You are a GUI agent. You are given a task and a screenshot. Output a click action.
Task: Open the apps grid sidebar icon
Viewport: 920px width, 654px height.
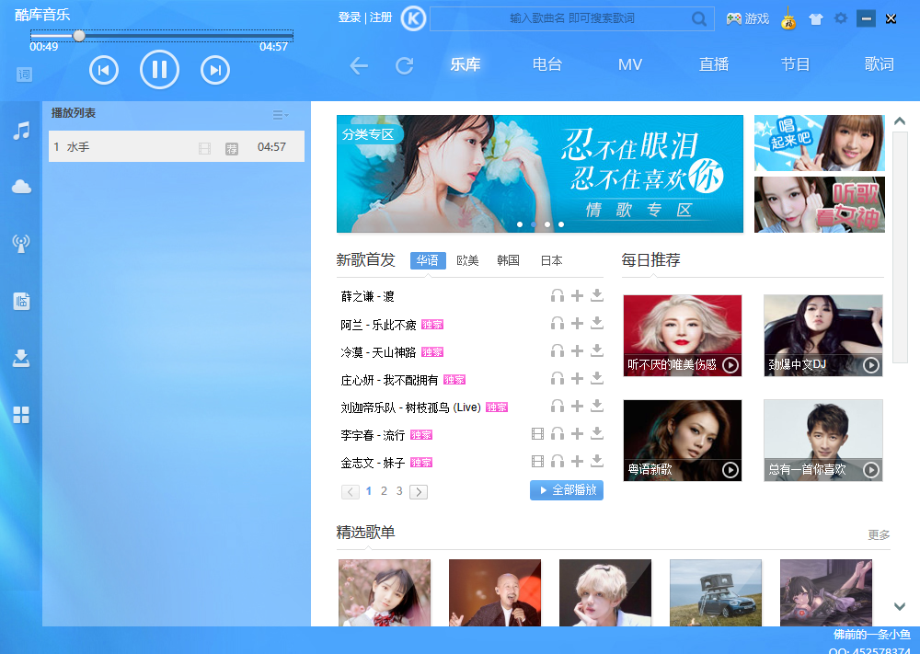tap(22, 415)
